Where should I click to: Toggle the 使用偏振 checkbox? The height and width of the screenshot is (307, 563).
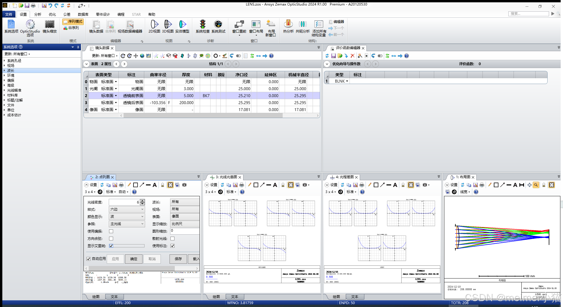[x=111, y=231]
